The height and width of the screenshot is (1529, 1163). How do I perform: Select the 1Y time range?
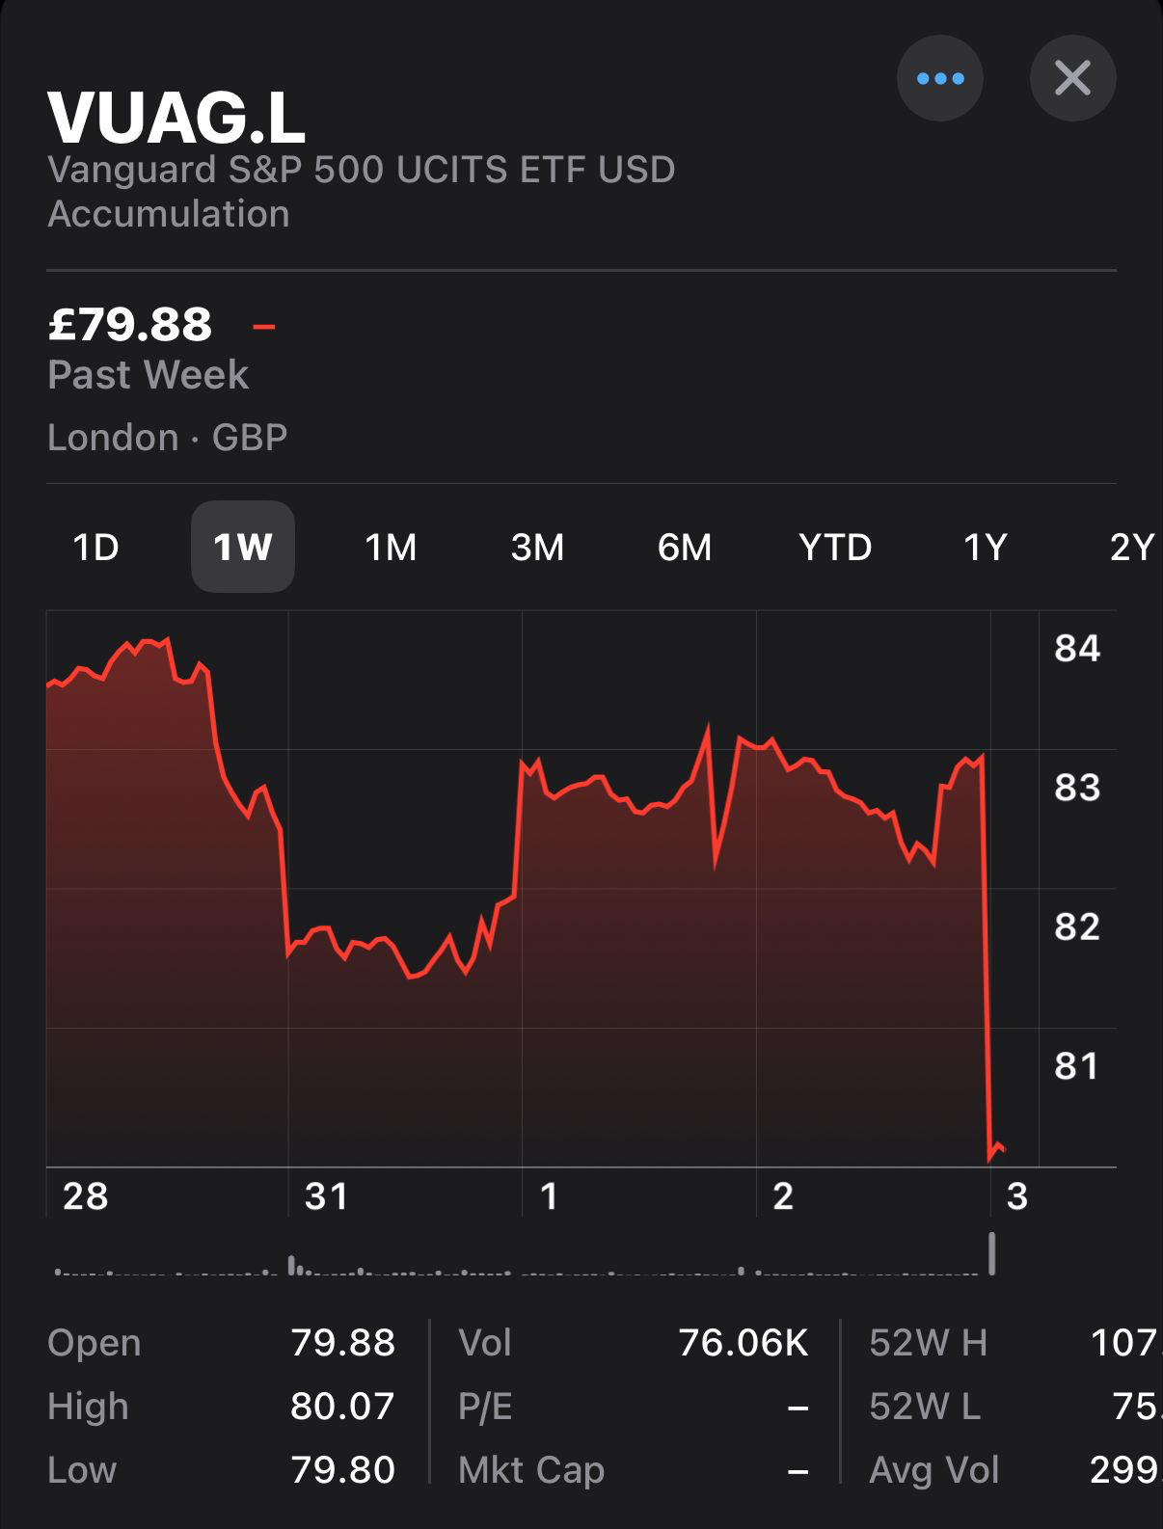(985, 548)
